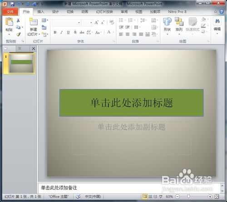Click the Format Painter brush icon

coord(19,35)
